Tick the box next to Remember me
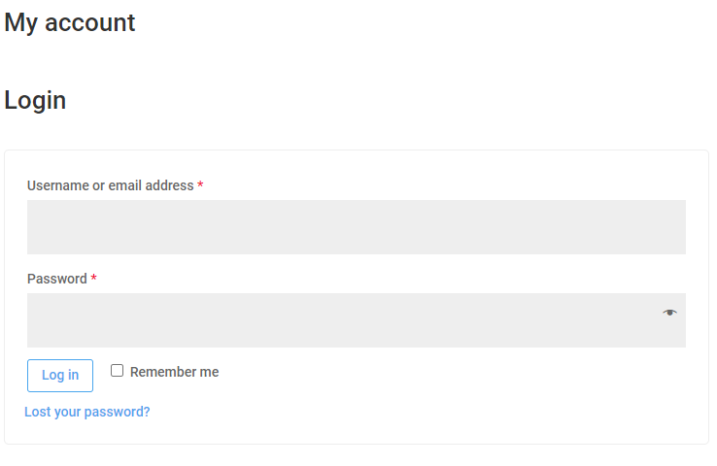This screenshot has width=717, height=466. 117,371
